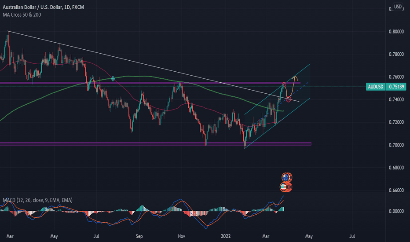Image resolution: width=410 pixels, height=242 pixels.
Task: Click the Australia flag event icon
Action: pos(285,177)
